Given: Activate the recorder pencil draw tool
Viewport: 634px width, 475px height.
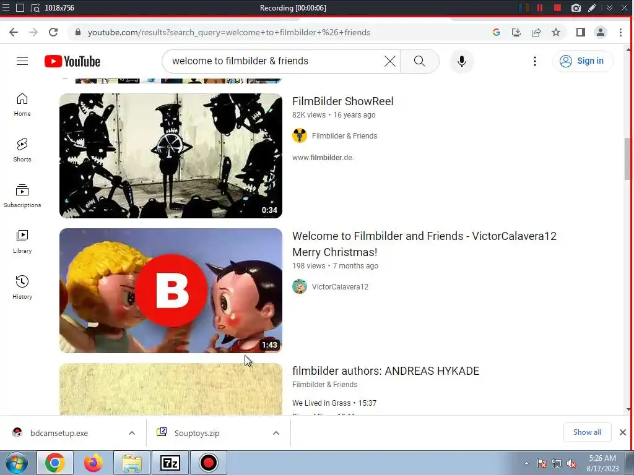Looking at the screenshot, I should pyautogui.click(x=592, y=7).
